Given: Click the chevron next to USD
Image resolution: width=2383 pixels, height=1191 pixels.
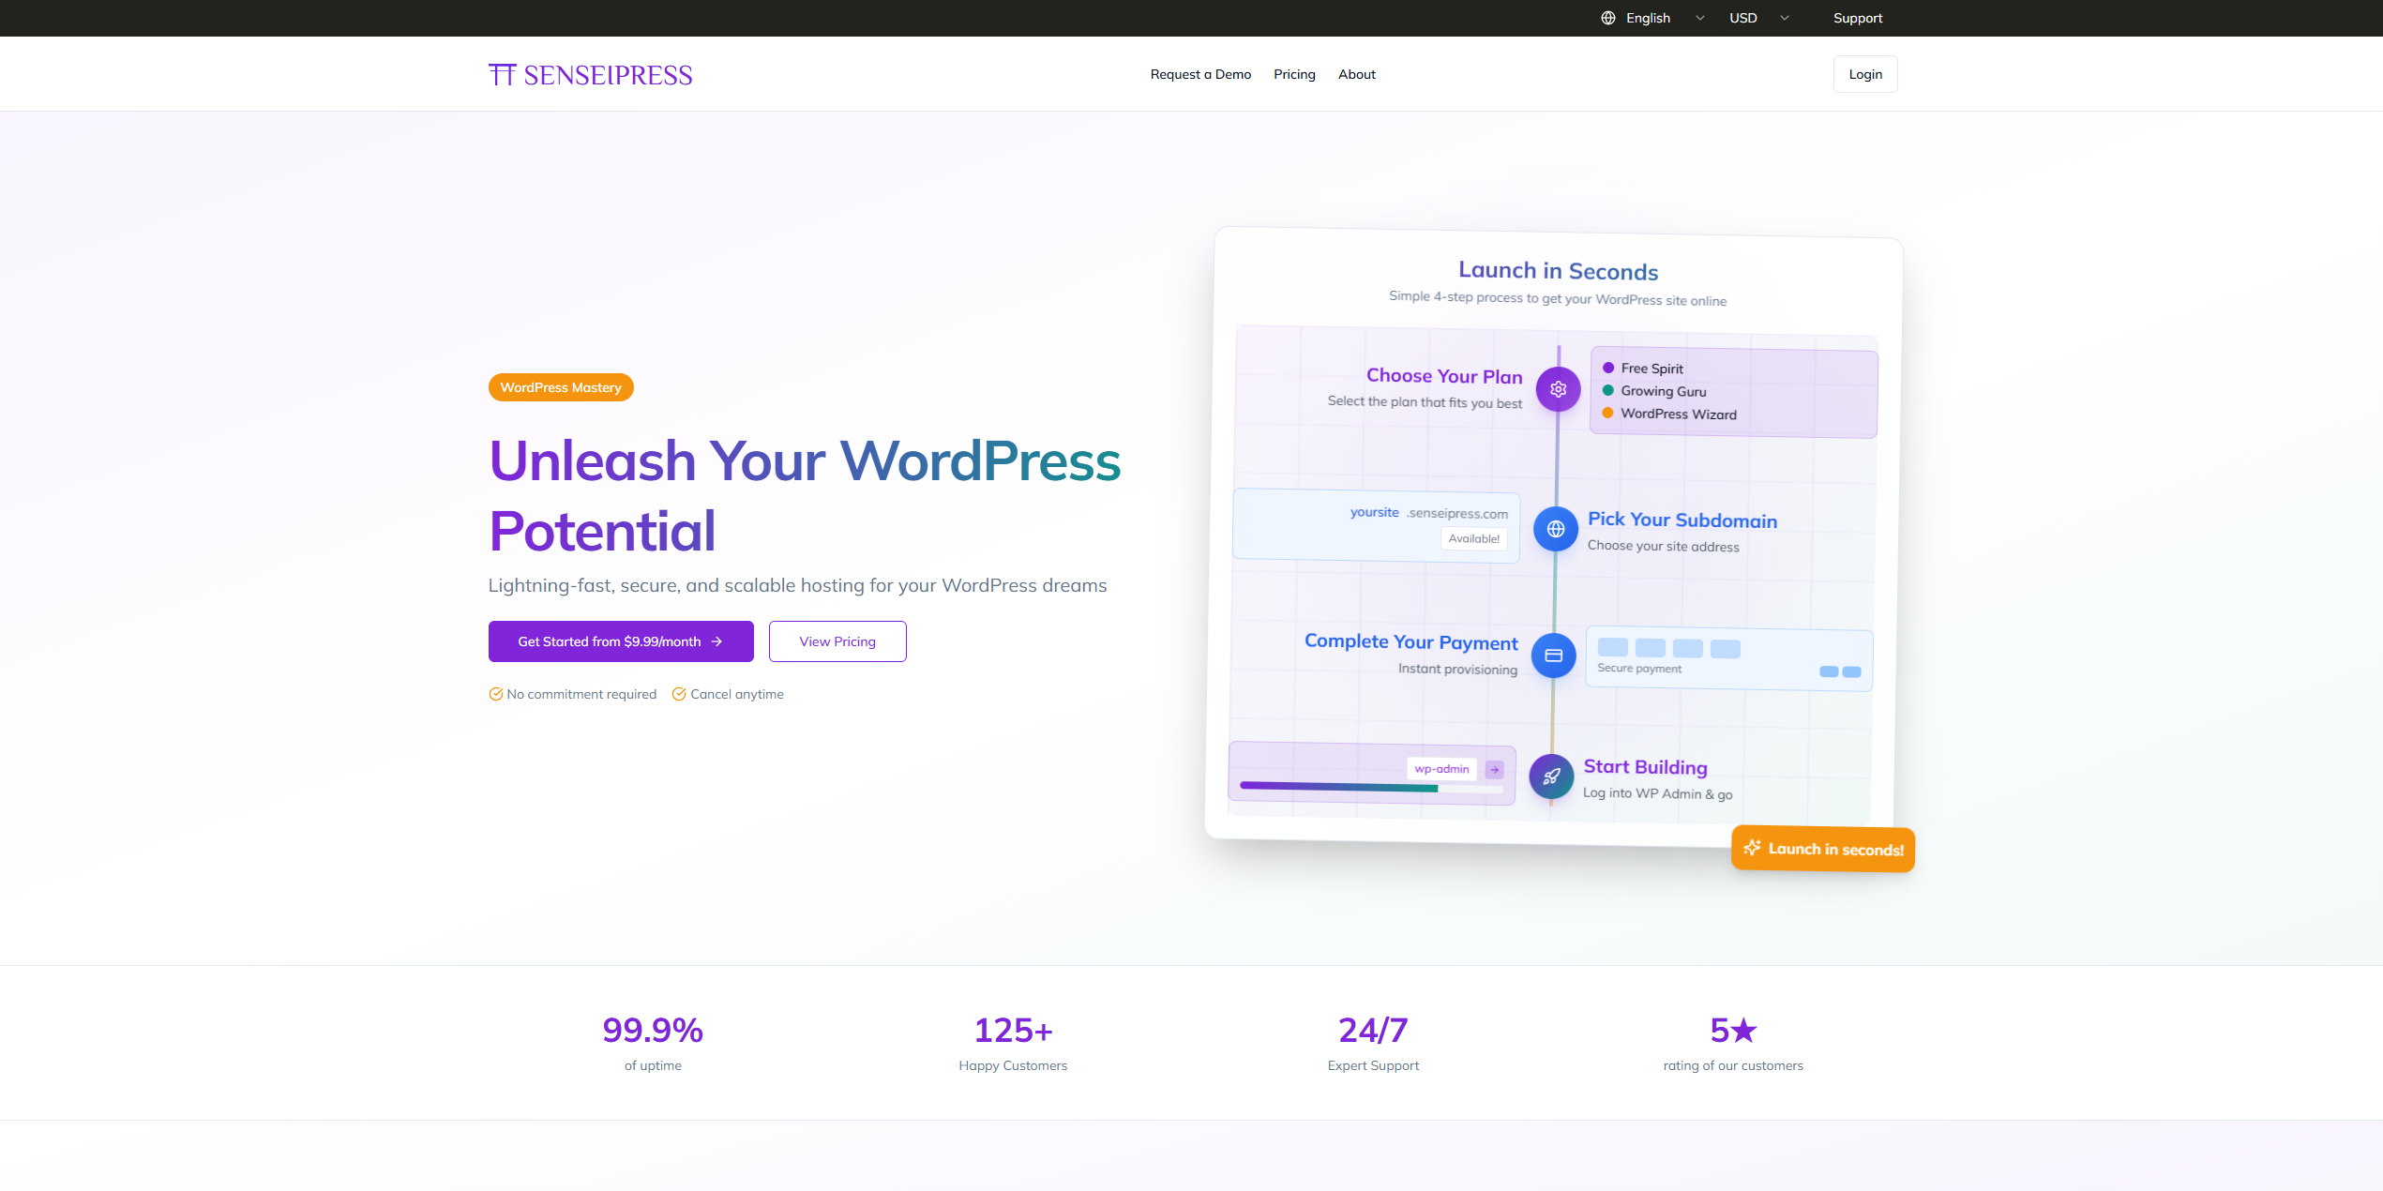Looking at the screenshot, I should 1785,18.
